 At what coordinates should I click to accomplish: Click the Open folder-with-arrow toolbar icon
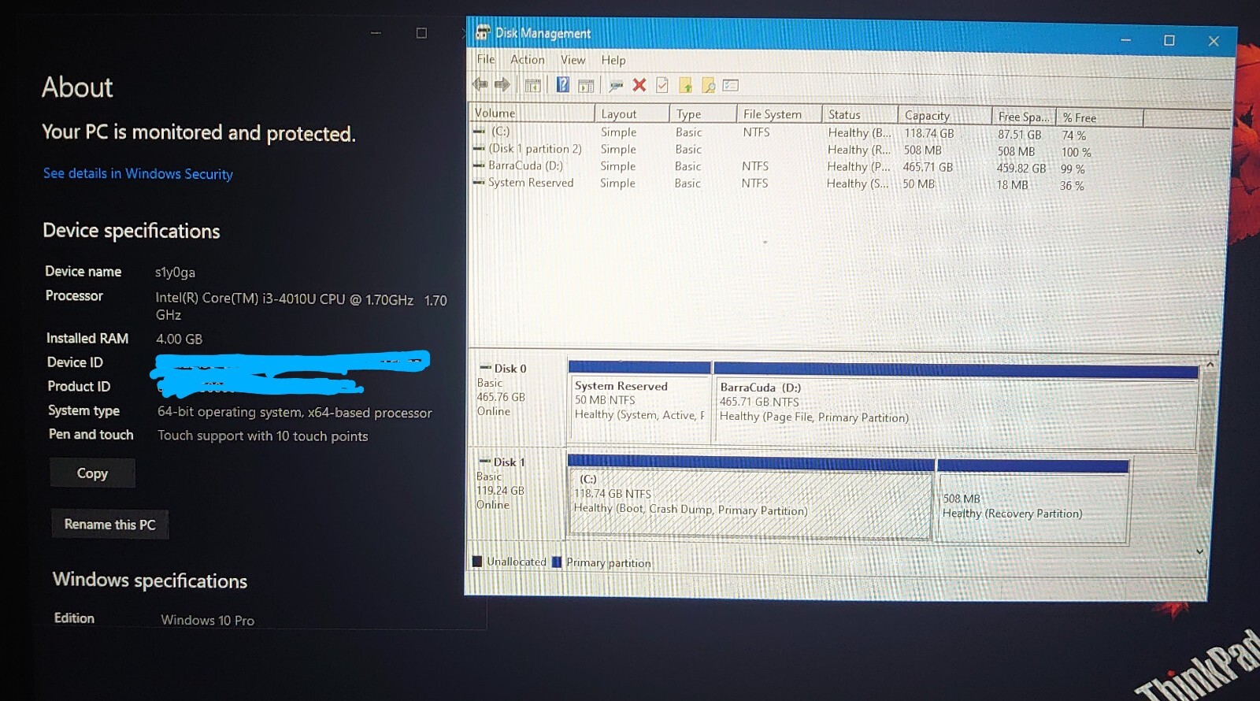coord(686,85)
